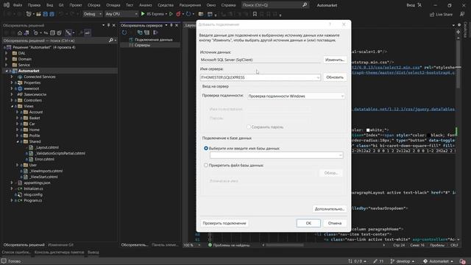Image resolution: width=471 pixels, height=265 pixels.
Task: Open the Git menu
Action: 61,5
